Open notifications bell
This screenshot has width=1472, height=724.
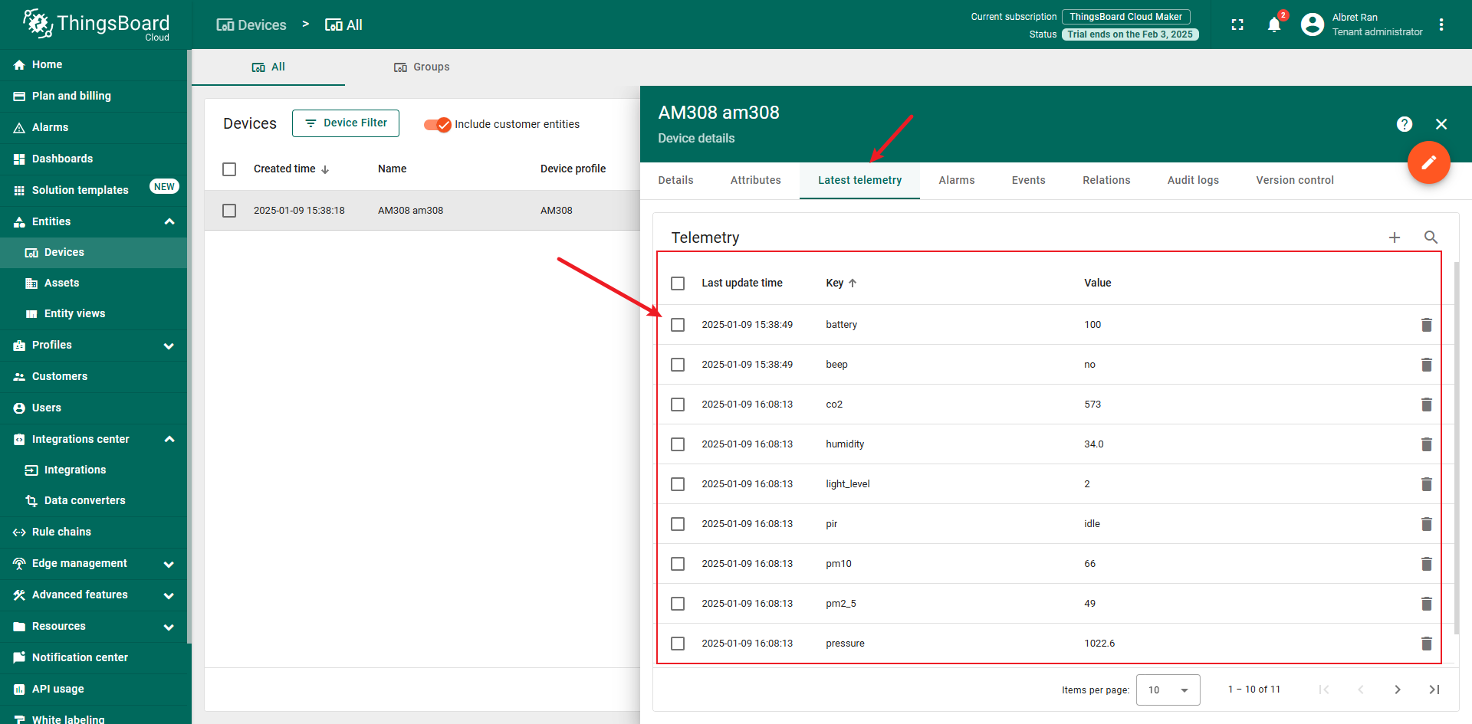click(x=1274, y=25)
